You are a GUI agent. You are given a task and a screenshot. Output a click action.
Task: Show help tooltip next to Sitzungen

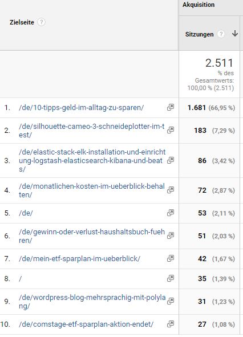(x=221, y=34)
